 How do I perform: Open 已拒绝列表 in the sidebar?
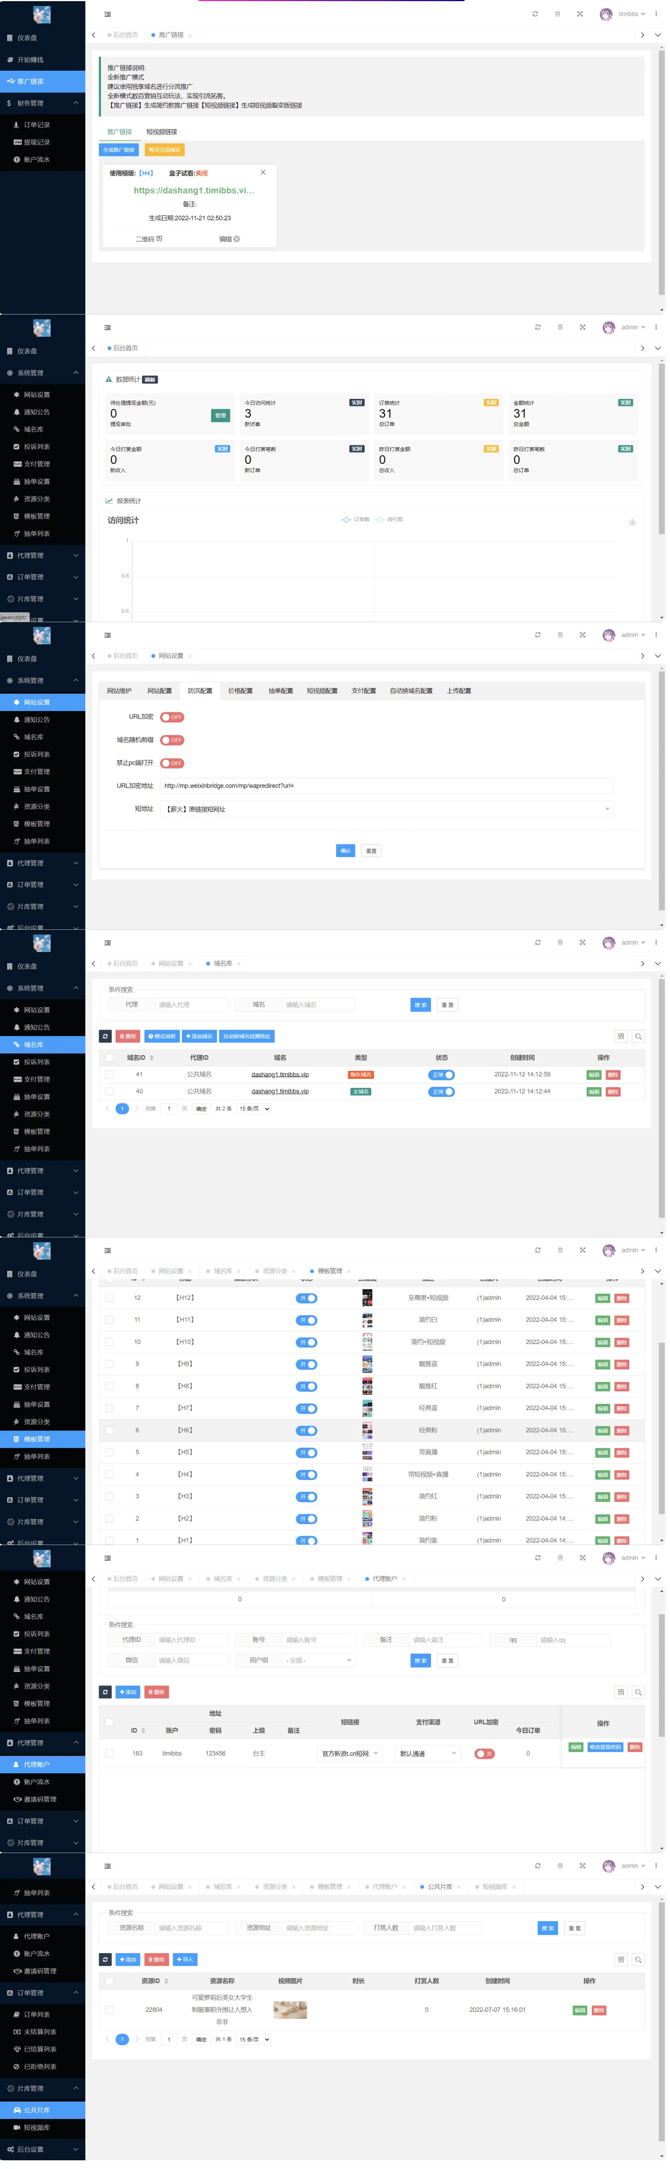[42, 2066]
